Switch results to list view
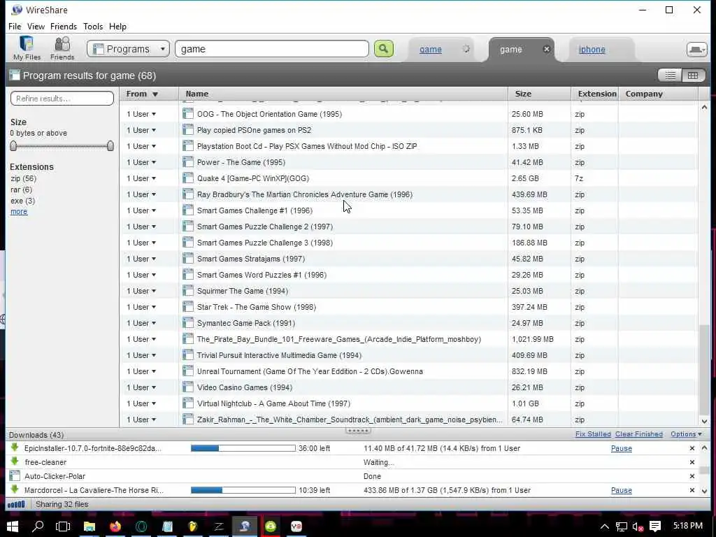The height and width of the screenshot is (537, 716). point(670,76)
